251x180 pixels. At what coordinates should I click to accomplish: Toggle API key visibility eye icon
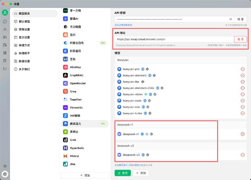click(231, 19)
